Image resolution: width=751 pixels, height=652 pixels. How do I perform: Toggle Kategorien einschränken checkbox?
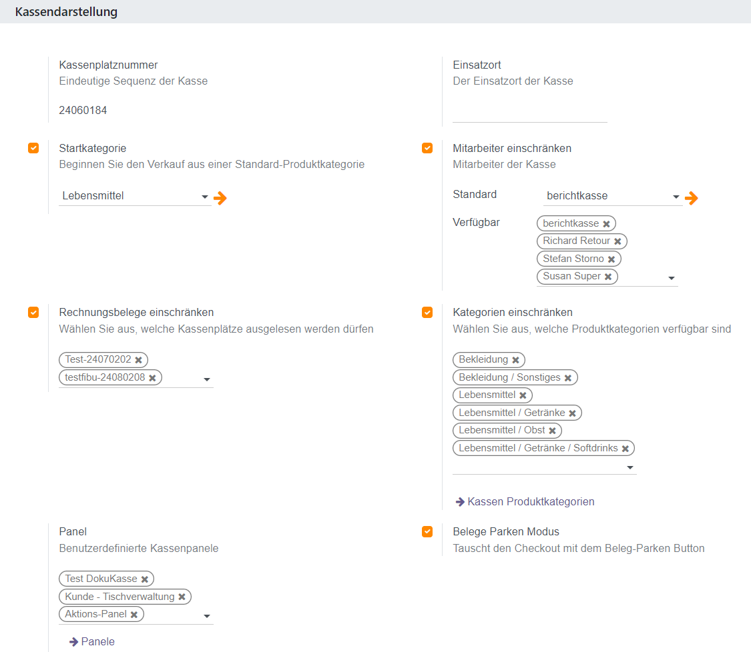tap(427, 312)
